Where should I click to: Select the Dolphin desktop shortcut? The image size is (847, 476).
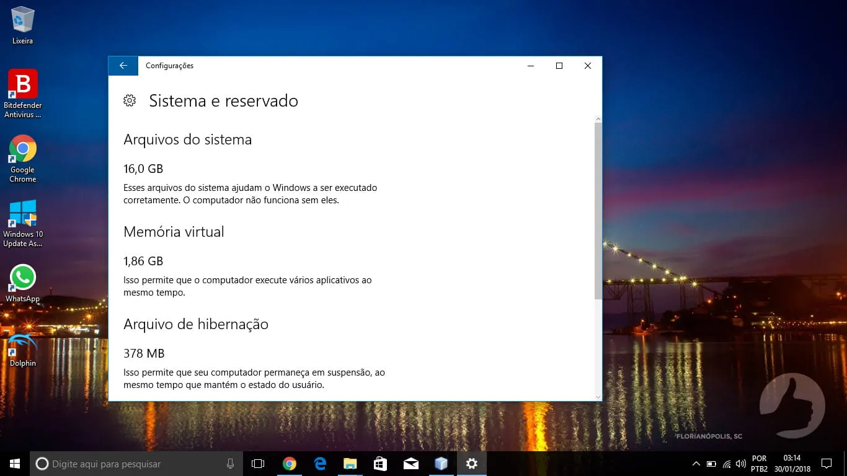[23, 350]
